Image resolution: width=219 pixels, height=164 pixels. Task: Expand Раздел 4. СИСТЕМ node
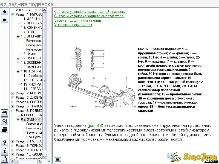13,102
